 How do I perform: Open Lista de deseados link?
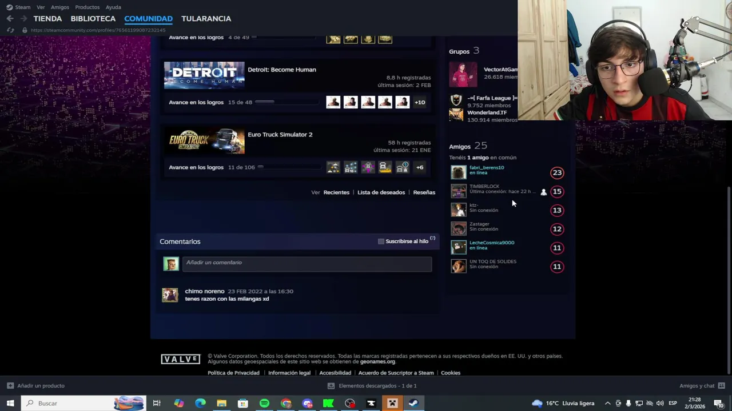[381, 192]
